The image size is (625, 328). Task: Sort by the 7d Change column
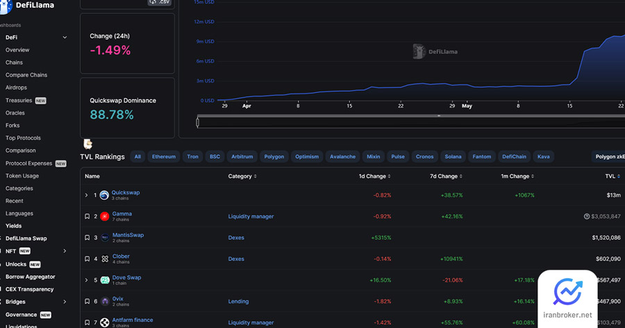click(x=446, y=176)
